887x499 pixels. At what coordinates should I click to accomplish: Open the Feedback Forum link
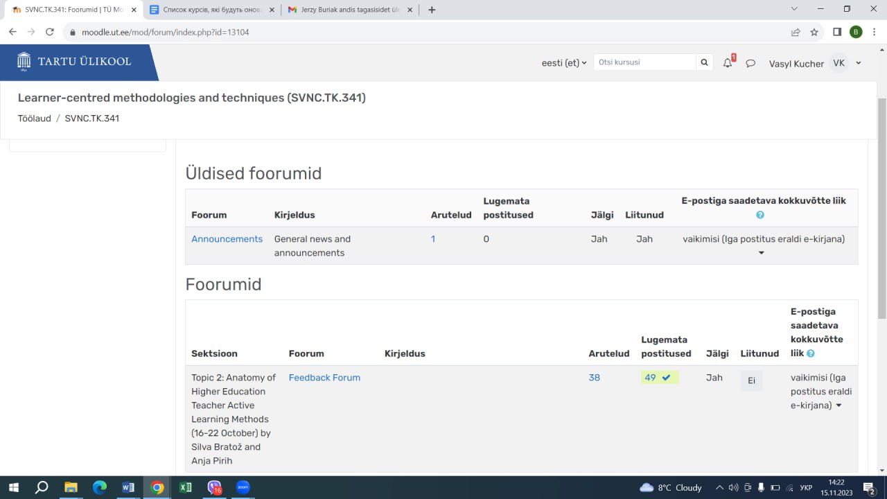click(324, 378)
